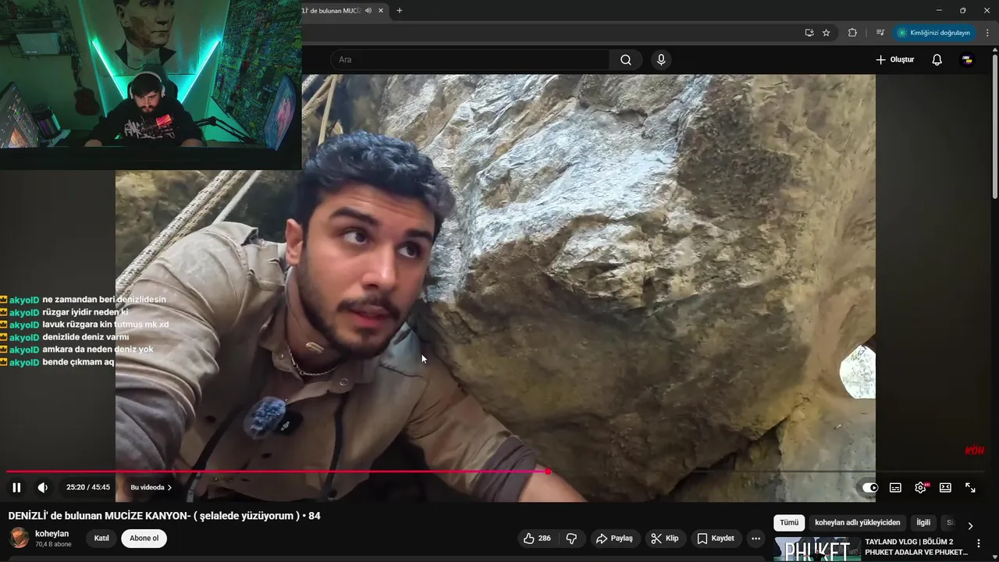Select the 'Tümü' filter chip
Viewport: 999px width, 562px height.
click(x=789, y=523)
